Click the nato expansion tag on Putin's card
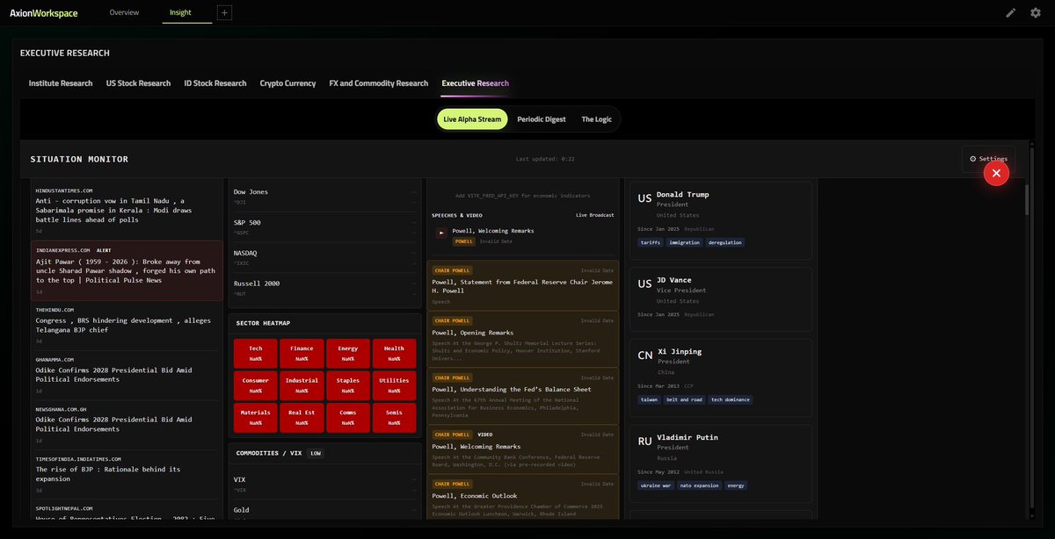This screenshot has height=539, width=1055. tap(700, 485)
